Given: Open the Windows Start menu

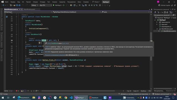Looking at the screenshot, I should coord(2,97).
